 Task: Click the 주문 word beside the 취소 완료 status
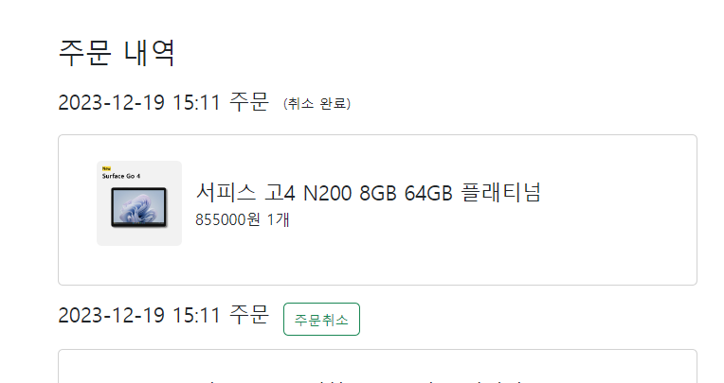pos(249,101)
